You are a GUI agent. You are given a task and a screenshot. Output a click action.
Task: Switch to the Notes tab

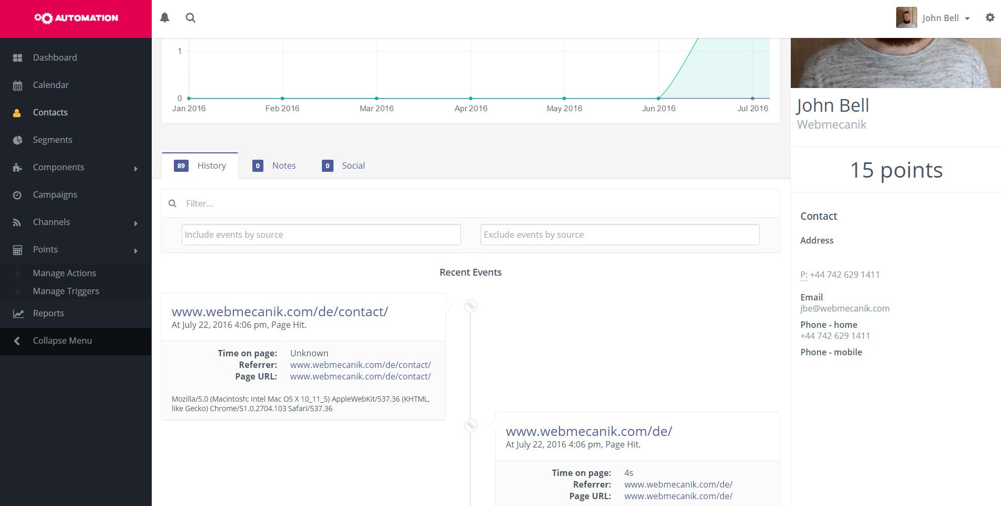[x=274, y=166]
